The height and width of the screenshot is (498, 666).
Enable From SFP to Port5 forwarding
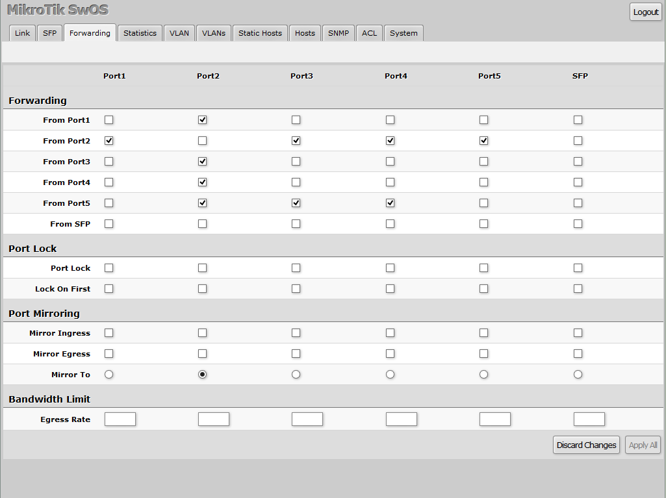pos(484,224)
